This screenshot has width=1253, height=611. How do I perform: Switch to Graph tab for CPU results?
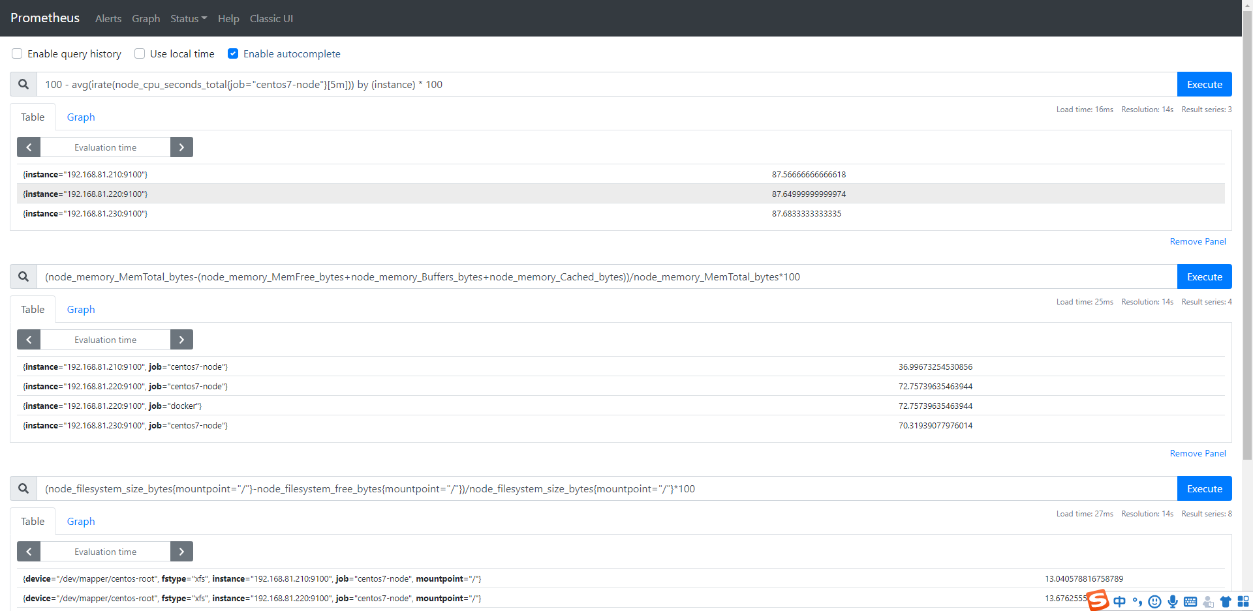(x=80, y=117)
